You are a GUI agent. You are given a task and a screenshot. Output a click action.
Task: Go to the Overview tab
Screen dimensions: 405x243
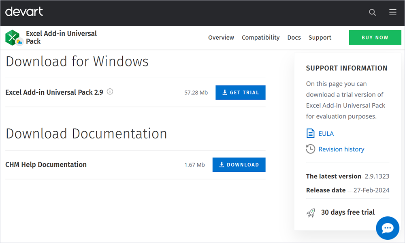221,37
